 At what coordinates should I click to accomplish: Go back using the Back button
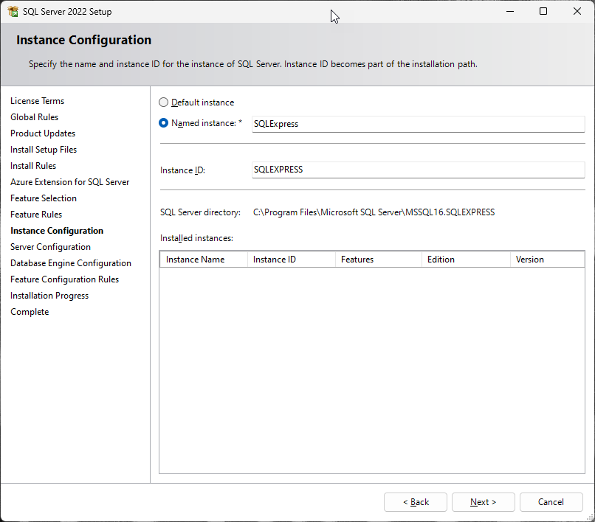(415, 502)
